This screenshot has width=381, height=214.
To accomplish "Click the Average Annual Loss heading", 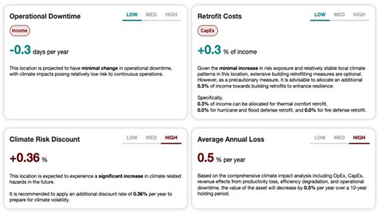I will pos(231,139).
